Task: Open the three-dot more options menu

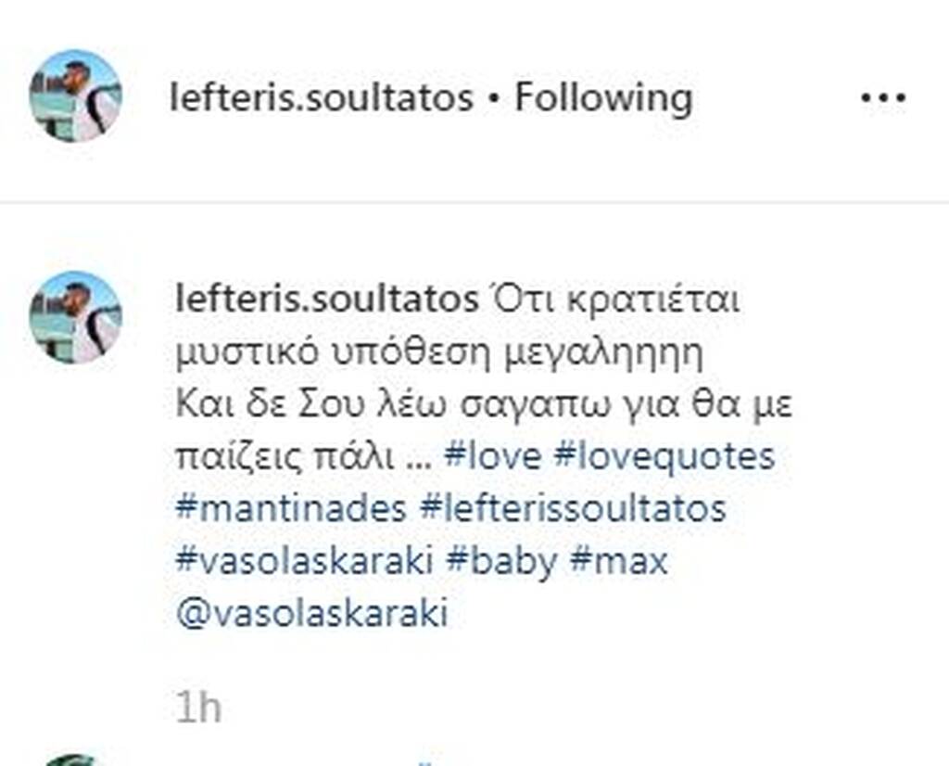Action: [x=883, y=97]
